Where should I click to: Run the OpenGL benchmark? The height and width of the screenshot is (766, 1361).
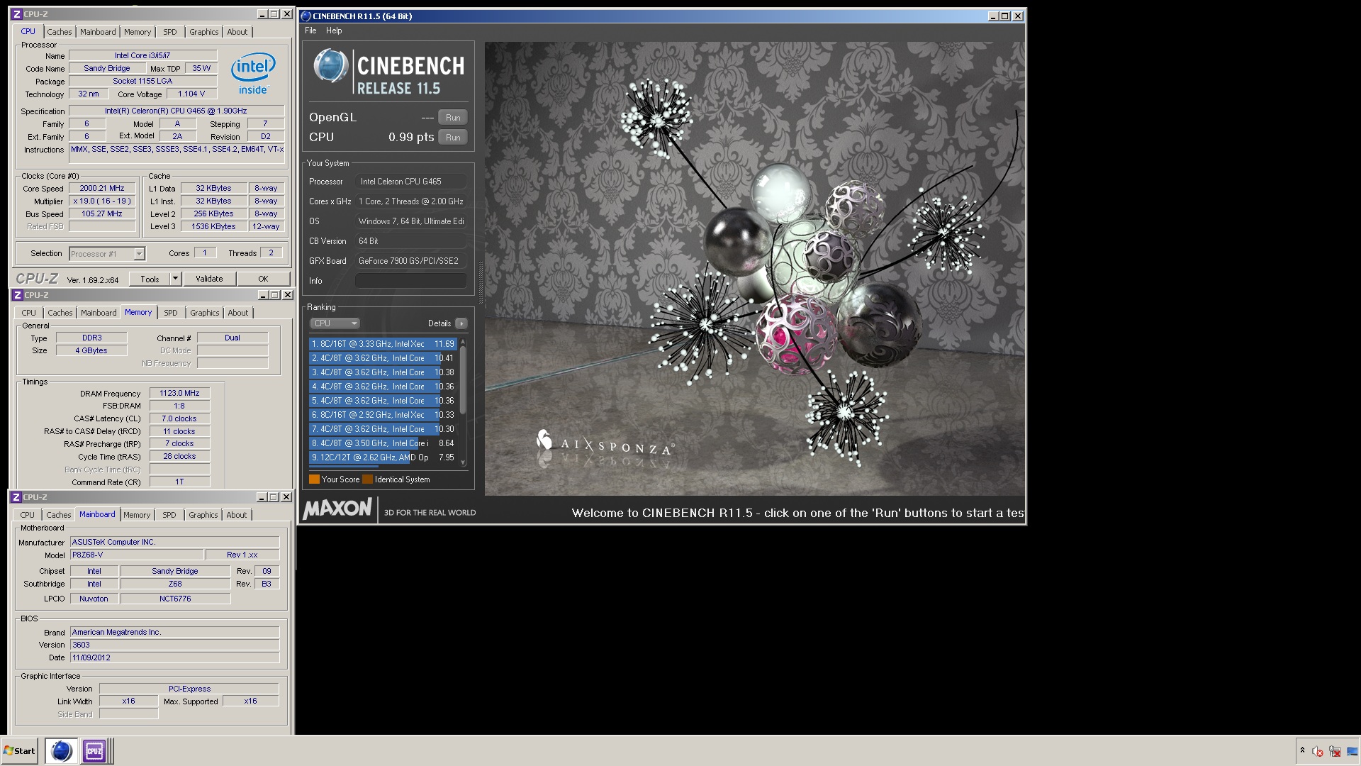pos(453,118)
